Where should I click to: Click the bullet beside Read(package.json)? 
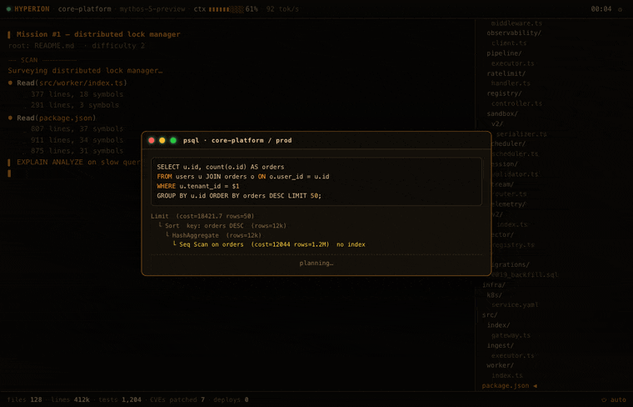[x=10, y=118]
